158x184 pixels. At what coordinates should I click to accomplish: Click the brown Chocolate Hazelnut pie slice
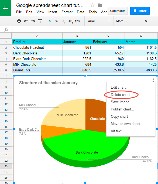96,117
